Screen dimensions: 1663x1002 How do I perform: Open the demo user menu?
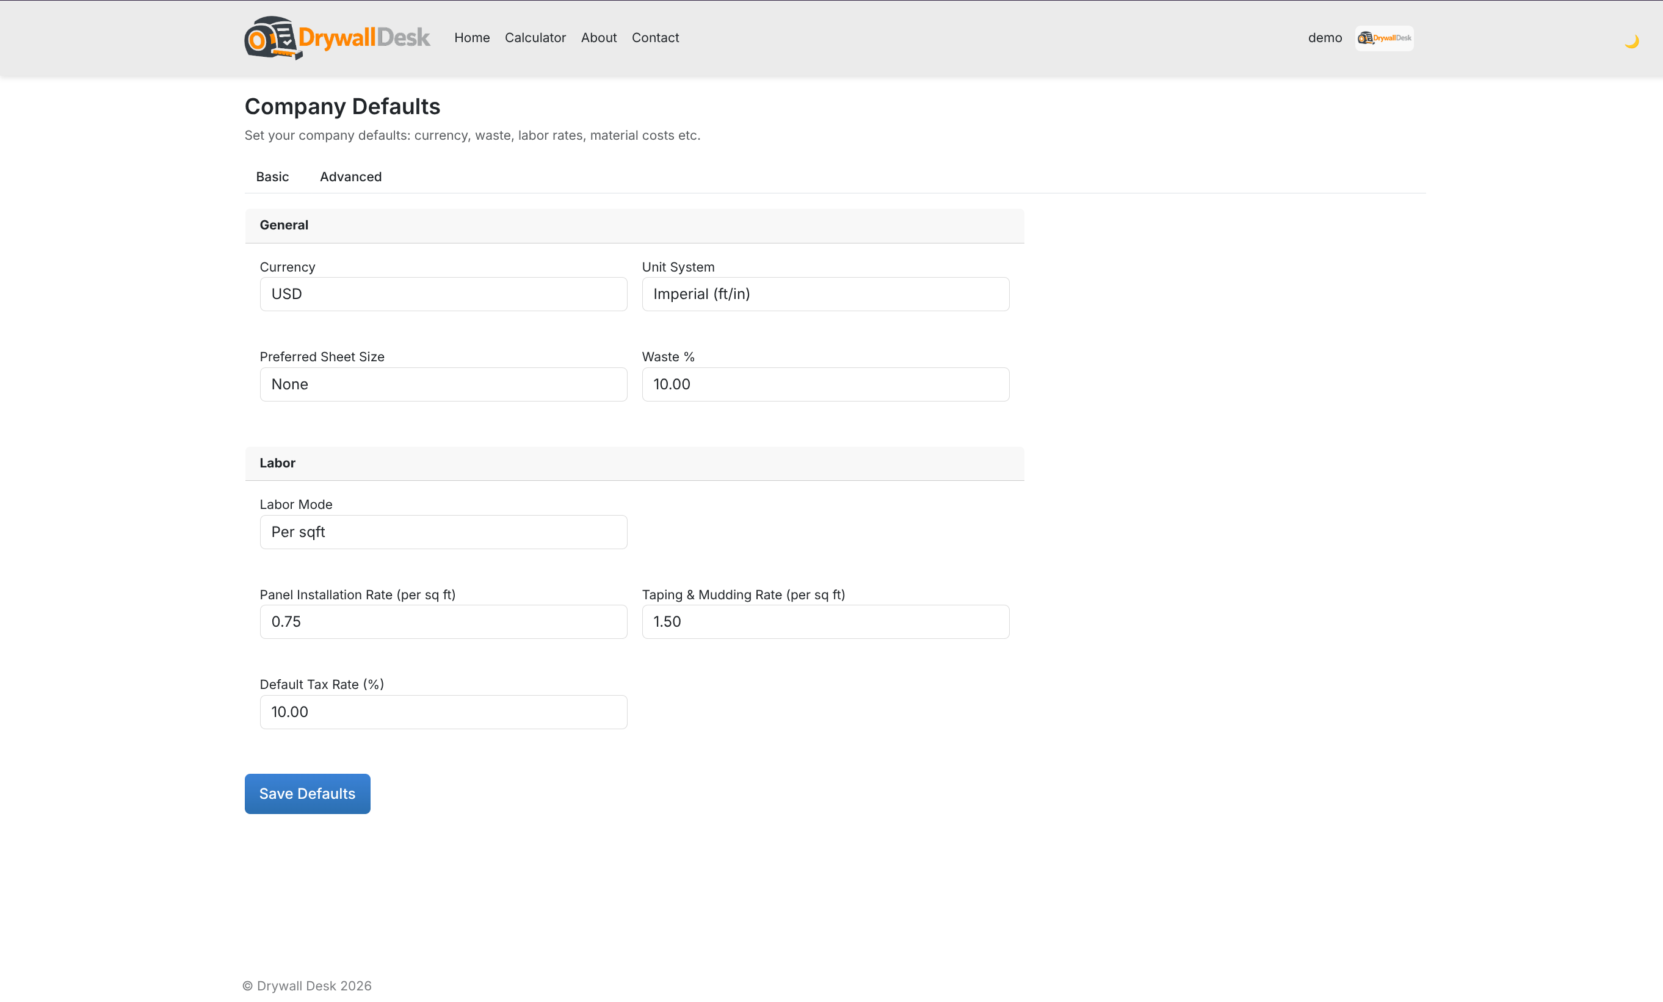1324,38
